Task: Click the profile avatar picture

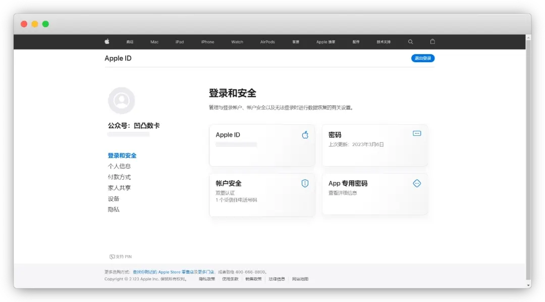Action: [x=121, y=100]
